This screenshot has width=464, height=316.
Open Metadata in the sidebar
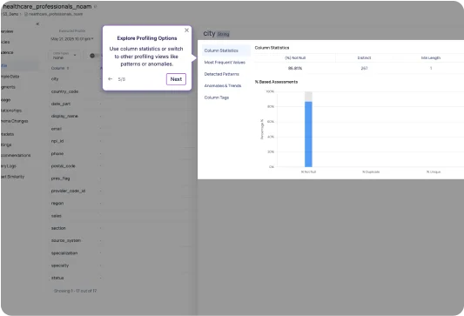7,134
